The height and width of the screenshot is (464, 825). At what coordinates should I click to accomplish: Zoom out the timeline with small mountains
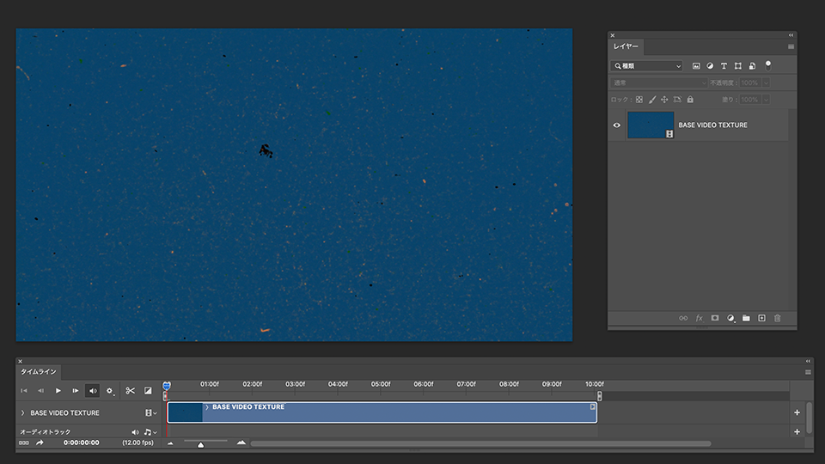pos(170,443)
